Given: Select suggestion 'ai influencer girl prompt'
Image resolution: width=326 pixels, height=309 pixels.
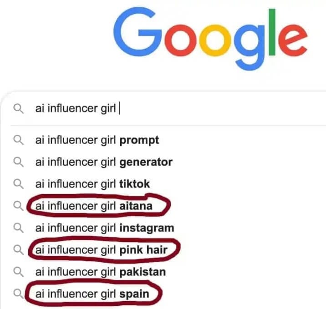Looking at the screenshot, I should [97, 140].
